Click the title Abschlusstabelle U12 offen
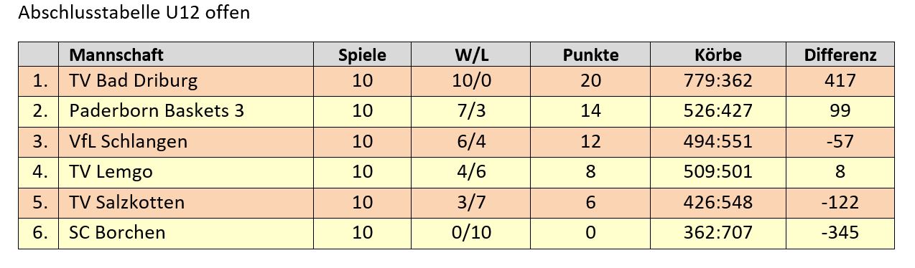This screenshot has width=915, height=268. (134, 13)
